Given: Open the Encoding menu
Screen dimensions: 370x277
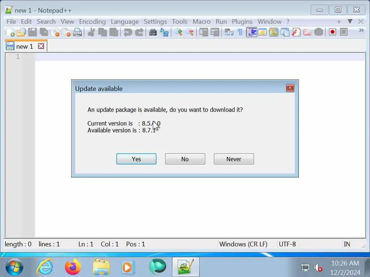Looking at the screenshot, I should pyautogui.click(x=92, y=22).
